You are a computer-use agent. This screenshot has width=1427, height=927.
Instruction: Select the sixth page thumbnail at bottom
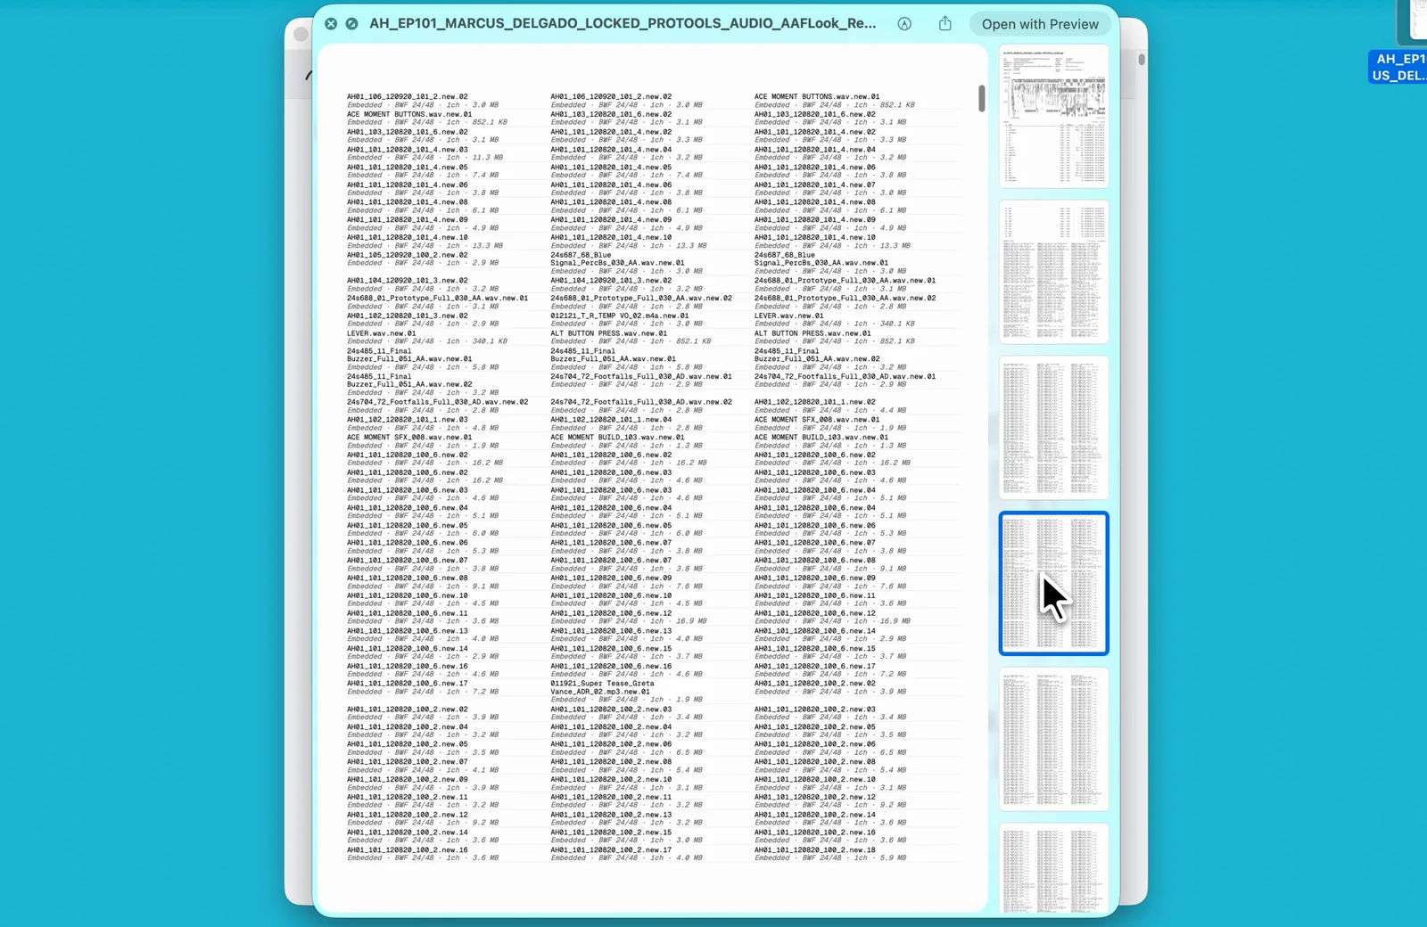click(1054, 869)
